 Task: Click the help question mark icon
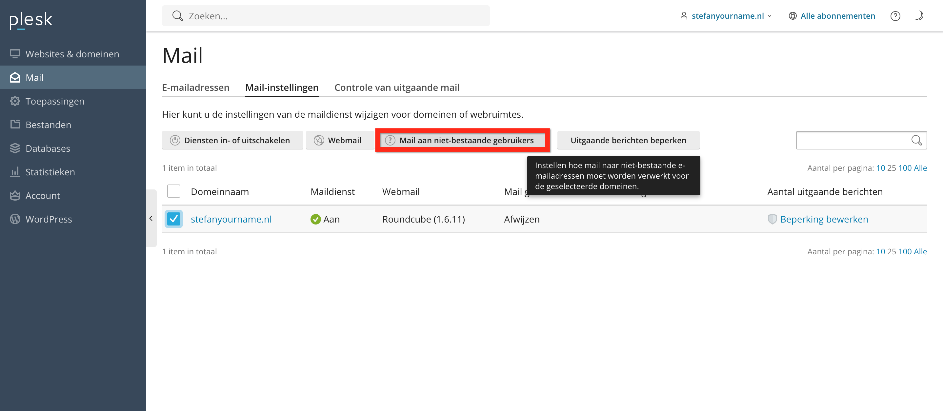(x=895, y=16)
